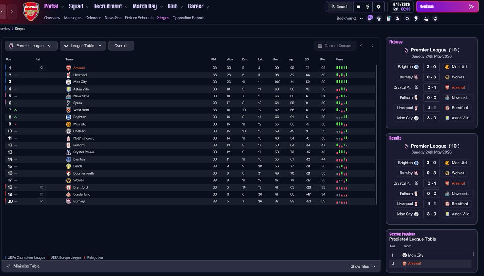Click the Wolves crest in Results panel
Image resolution: width=484 pixels, height=276 pixels.
(x=447, y=173)
